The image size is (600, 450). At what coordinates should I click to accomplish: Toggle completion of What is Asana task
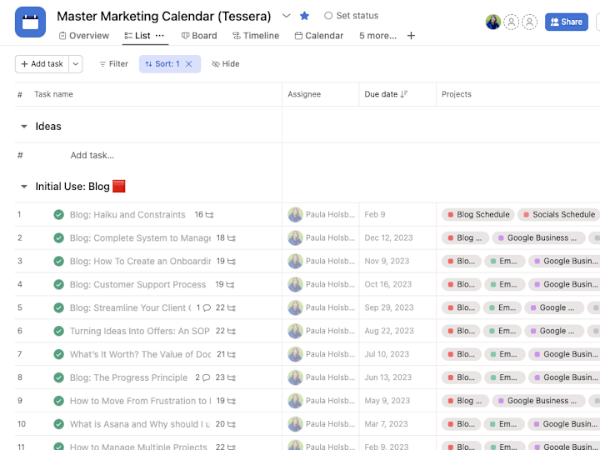pos(58,424)
